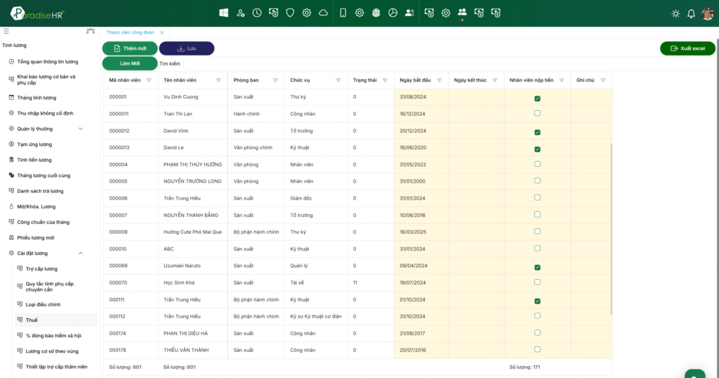Image resolution: width=719 pixels, height=378 pixels.
Task: Select the Thành viên công đoàn tab
Action: 130,32
